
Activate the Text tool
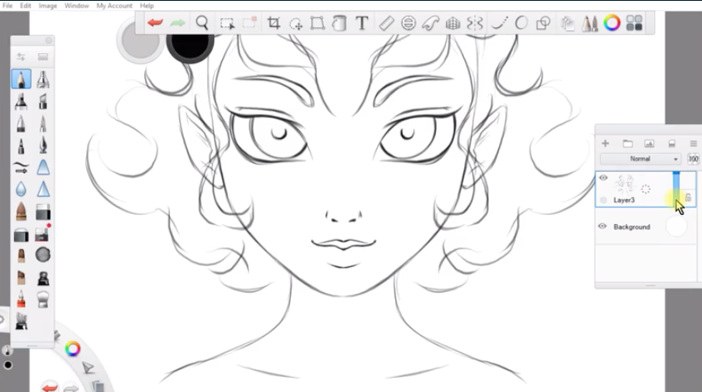(361, 23)
